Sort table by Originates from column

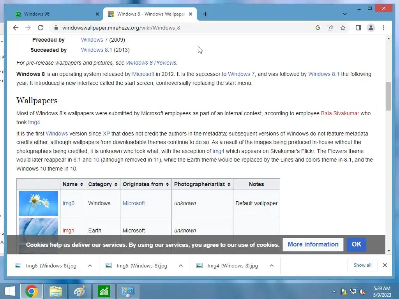(146, 184)
